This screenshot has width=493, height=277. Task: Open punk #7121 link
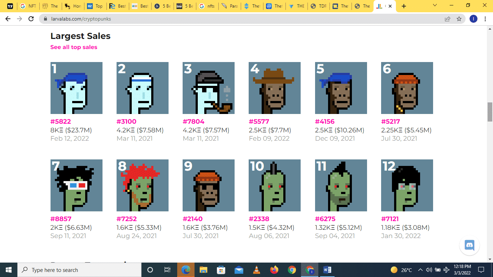coord(390,219)
